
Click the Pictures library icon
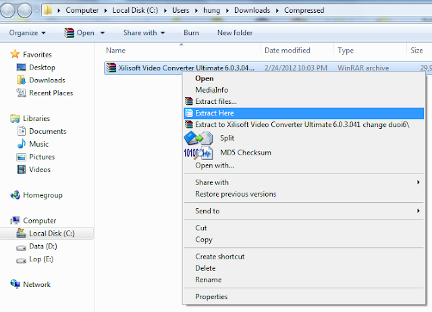(21, 157)
